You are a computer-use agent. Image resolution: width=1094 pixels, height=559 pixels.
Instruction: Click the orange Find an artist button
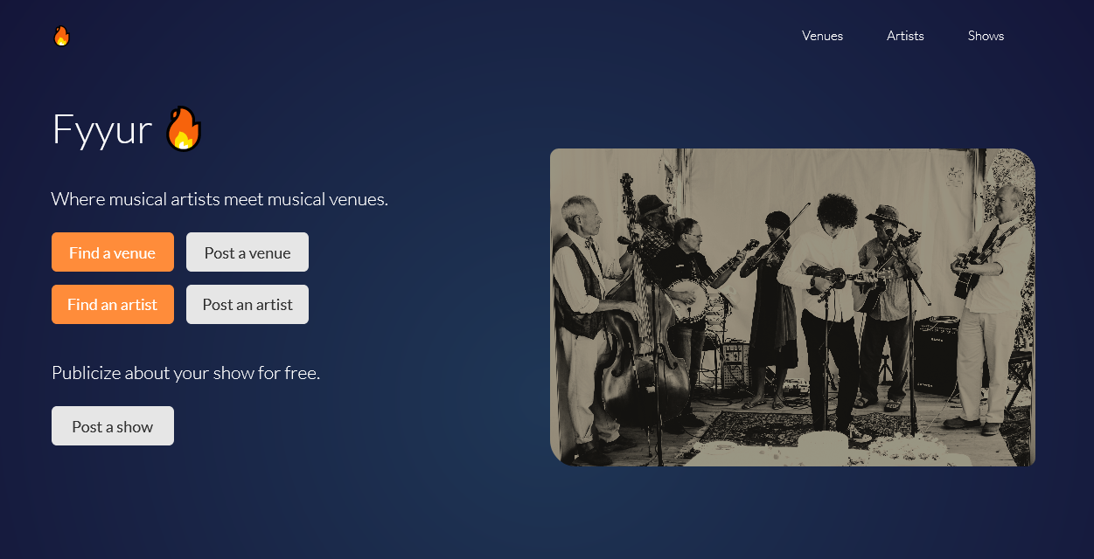113,304
